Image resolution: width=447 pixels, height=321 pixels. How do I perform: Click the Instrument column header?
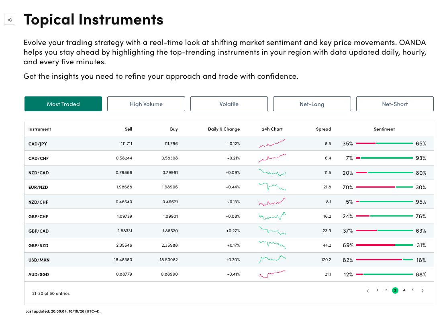(x=40, y=129)
